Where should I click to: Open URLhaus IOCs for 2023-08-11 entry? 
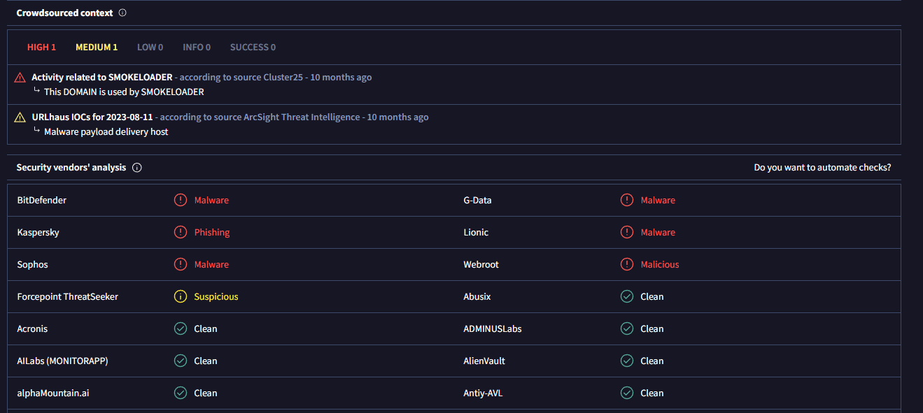(93, 117)
